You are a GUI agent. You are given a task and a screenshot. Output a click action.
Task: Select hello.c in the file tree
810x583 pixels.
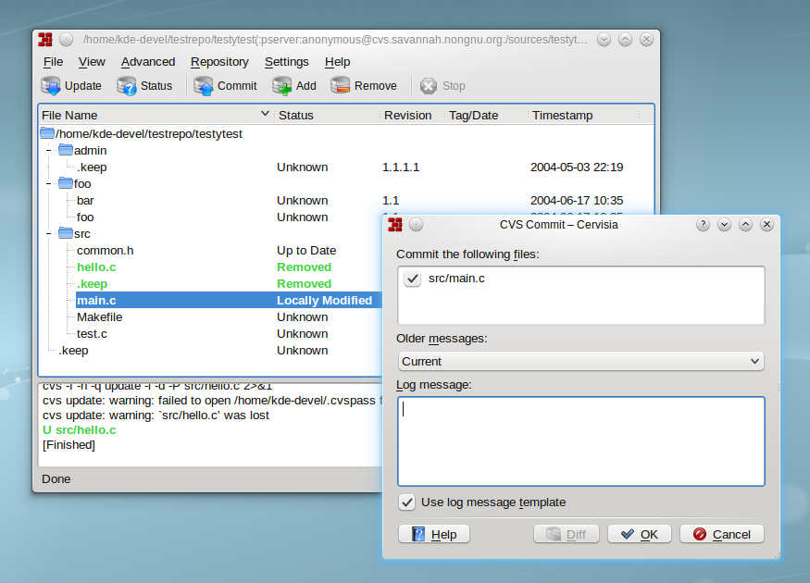pos(96,267)
